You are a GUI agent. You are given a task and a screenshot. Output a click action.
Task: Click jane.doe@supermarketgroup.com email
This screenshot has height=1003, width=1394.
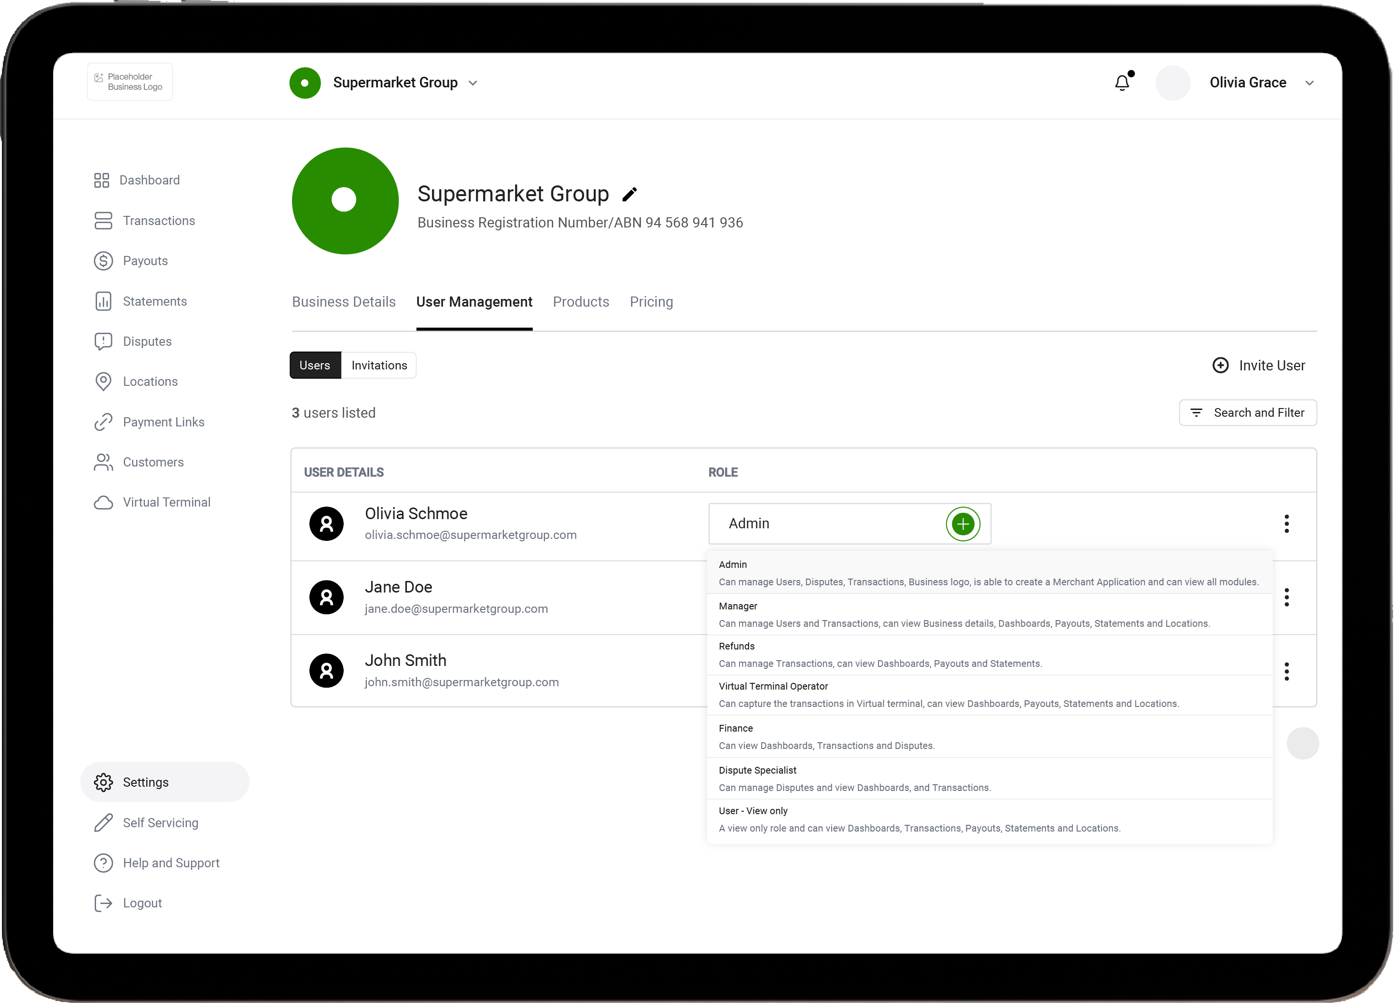(x=456, y=609)
